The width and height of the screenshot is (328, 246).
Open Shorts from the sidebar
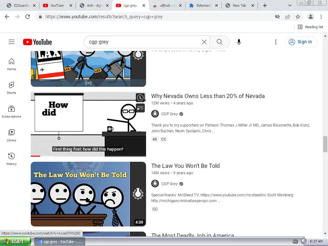[12, 88]
